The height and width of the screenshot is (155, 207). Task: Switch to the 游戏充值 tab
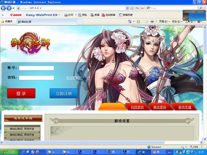[x=185, y=107]
